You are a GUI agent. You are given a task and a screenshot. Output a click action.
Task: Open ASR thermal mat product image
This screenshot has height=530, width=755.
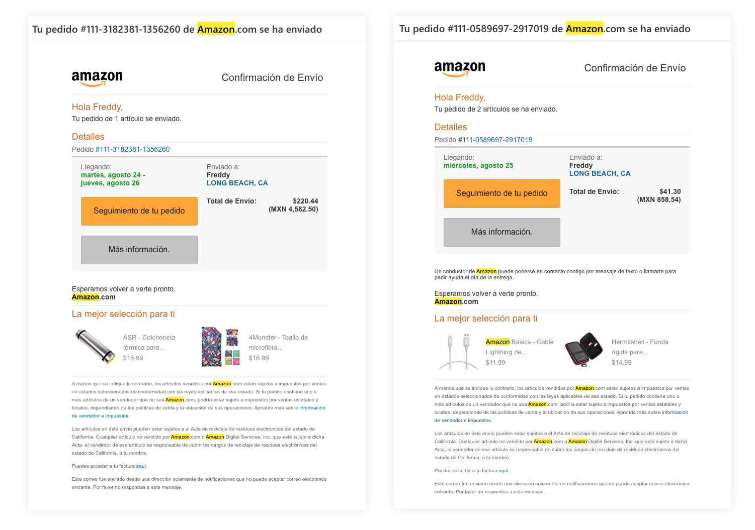[95, 346]
